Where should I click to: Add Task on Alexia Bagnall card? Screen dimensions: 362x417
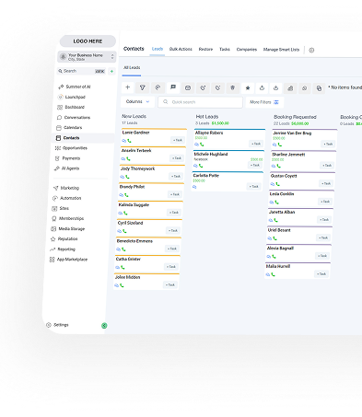[x=322, y=256]
